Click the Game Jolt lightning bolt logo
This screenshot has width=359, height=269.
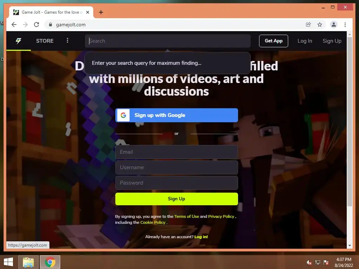(19, 41)
